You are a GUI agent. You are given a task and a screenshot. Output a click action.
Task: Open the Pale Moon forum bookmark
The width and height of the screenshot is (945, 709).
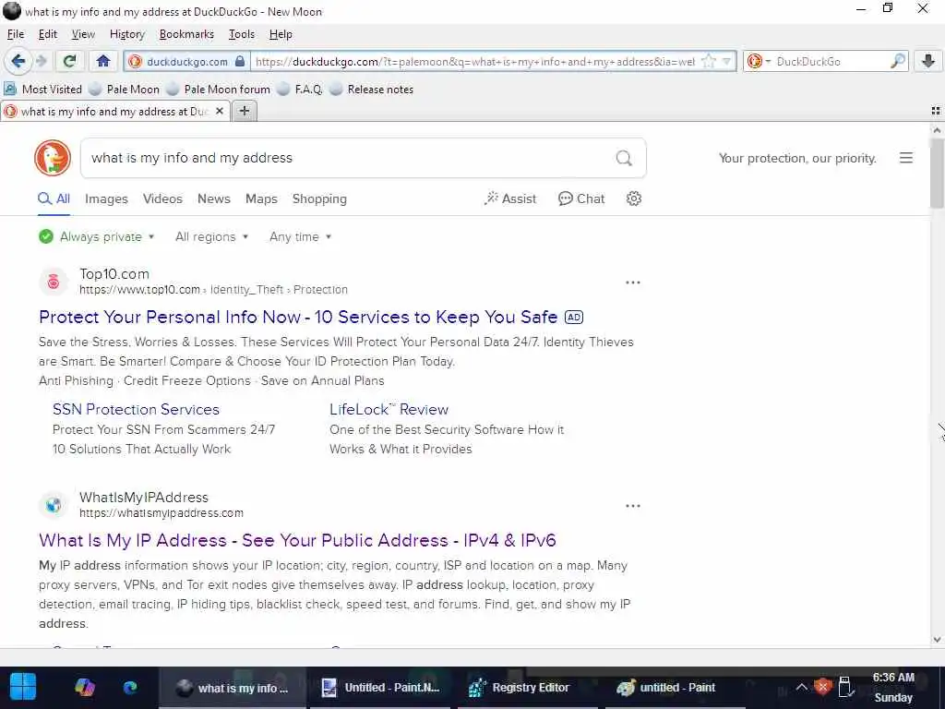[x=219, y=90]
